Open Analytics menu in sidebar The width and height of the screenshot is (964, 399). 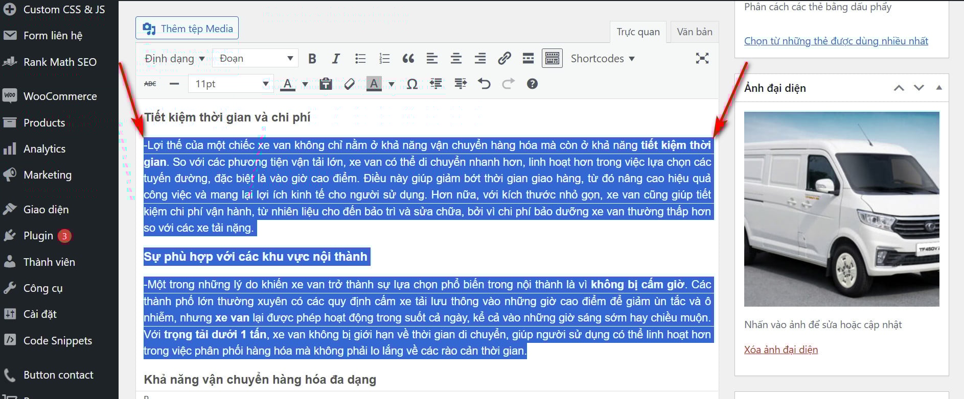pyautogui.click(x=59, y=149)
